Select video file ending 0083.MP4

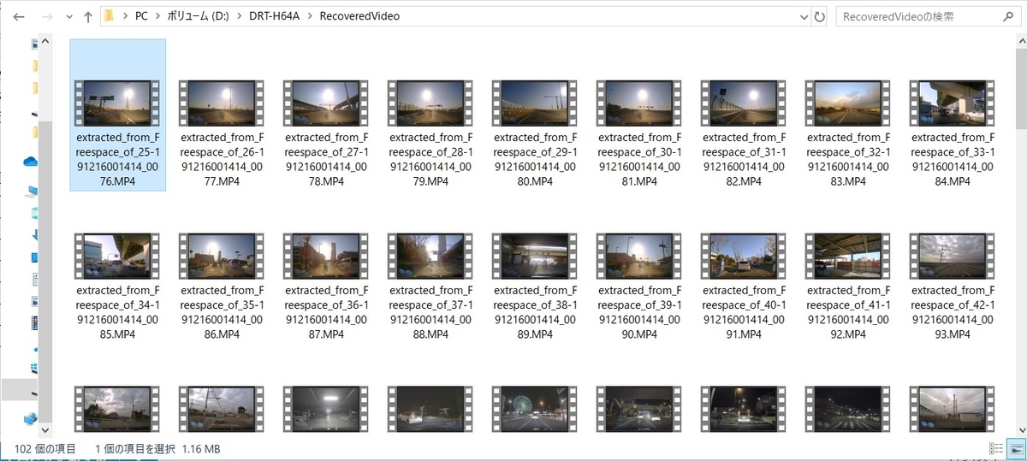[x=848, y=133]
